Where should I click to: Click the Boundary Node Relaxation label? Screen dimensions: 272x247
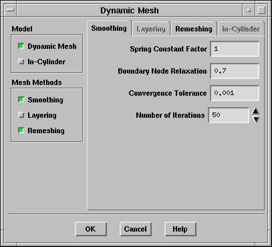162,71
